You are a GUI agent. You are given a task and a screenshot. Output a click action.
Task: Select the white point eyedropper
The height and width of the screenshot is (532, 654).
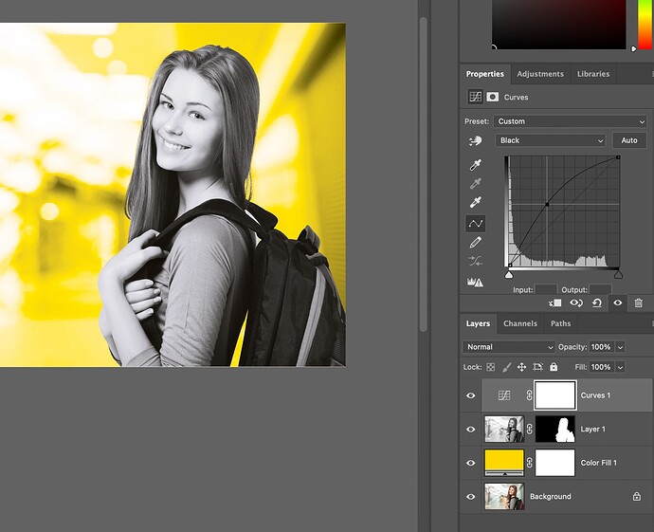(x=476, y=202)
